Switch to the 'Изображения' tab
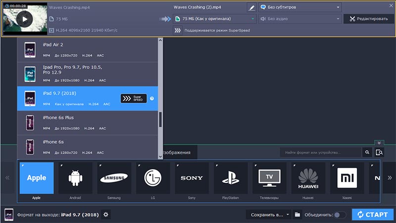This screenshot has height=223, width=396. tap(180, 153)
